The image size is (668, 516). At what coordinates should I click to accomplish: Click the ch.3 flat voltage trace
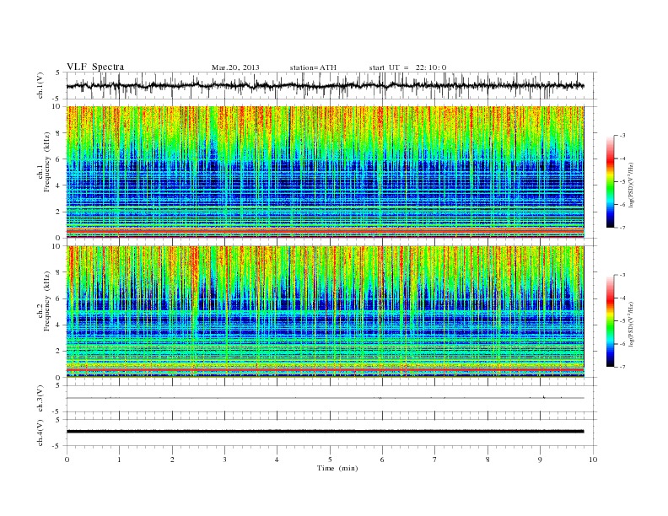tap(325, 398)
